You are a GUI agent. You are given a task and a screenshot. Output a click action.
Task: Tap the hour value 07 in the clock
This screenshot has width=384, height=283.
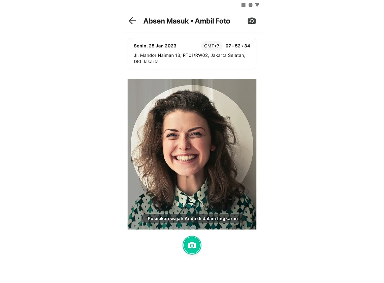[x=228, y=46]
